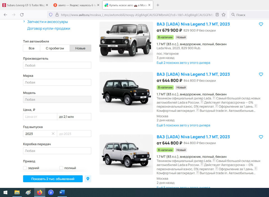Image resolution: width=269 pixels, height=197 pixels.
Task: Favorite the black Niva Legend listing heart
Action: click(261, 74)
